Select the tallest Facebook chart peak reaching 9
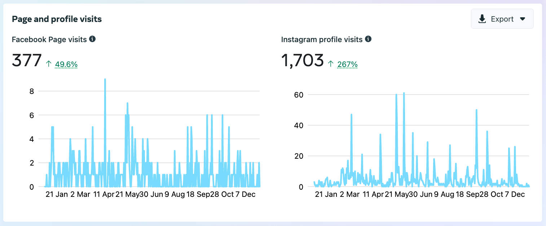The width and height of the screenshot is (546, 226). [x=105, y=80]
